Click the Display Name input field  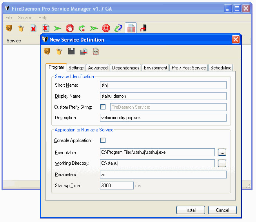tap(163, 96)
